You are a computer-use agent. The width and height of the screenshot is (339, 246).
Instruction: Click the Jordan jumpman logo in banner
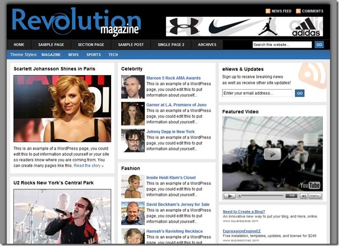click(x=268, y=26)
